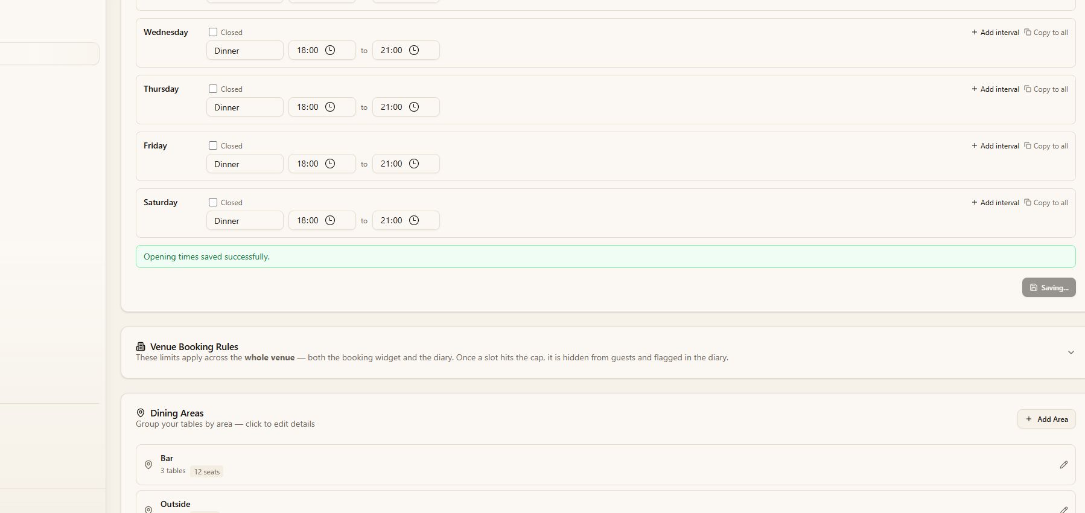
Task: Click the Bar area's '3 tables' text
Action: pyautogui.click(x=173, y=471)
